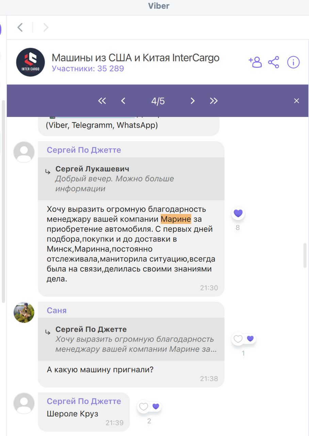
Task: Click the InterCargo community logo
Action: [x=31, y=62]
